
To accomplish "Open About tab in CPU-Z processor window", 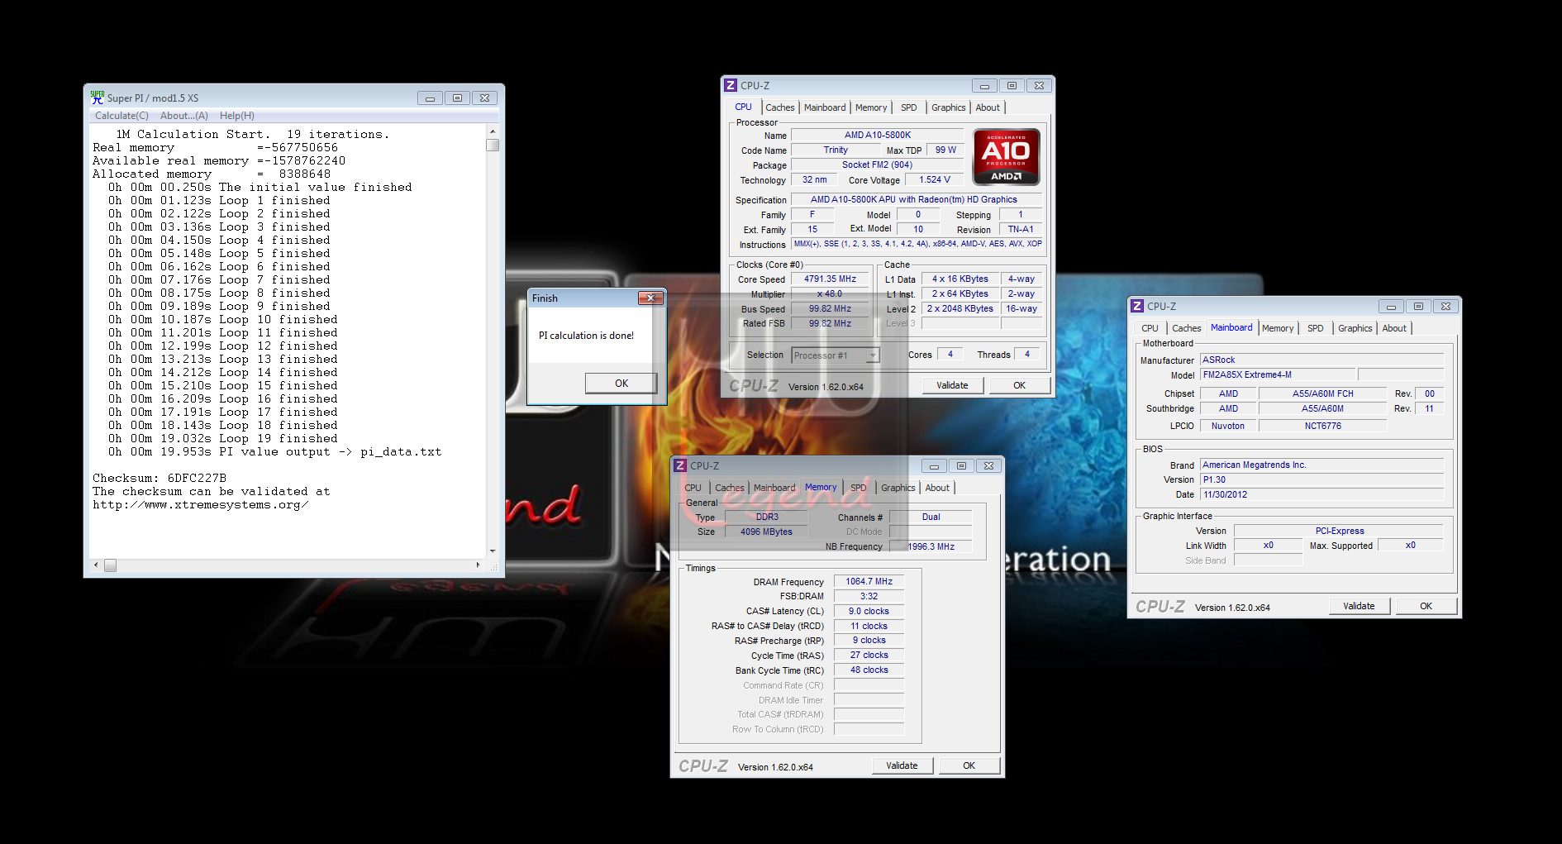I will click(988, 107).
